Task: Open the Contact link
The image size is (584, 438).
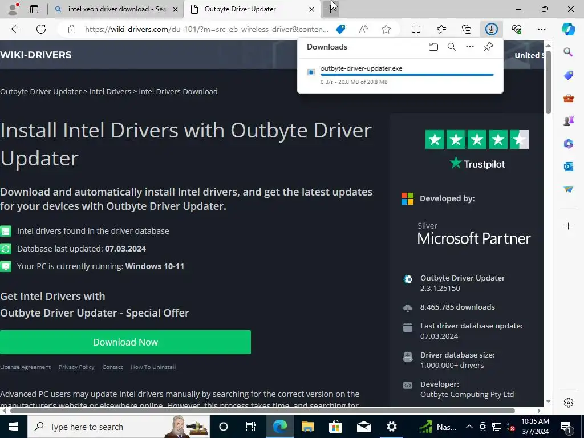Action: [112, 367]
